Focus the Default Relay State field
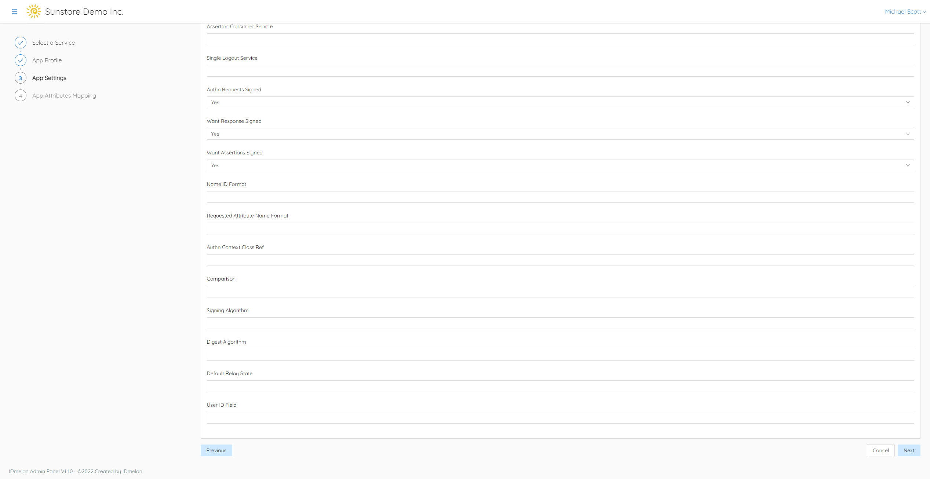The height and width of the screenshot is (479, 930). 560,386
